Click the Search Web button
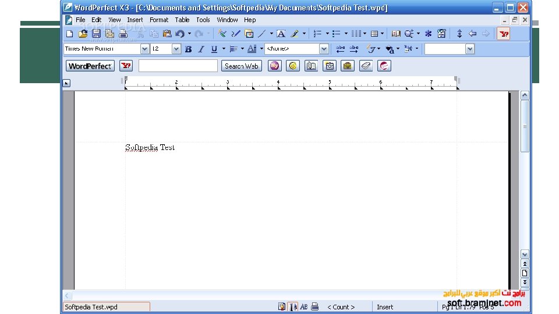The width and height of the screenshot is (559, 314). (x=241, y=66)
